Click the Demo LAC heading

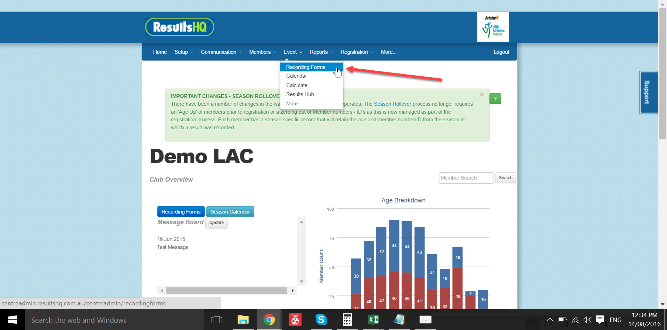click(x=201, y=156)
